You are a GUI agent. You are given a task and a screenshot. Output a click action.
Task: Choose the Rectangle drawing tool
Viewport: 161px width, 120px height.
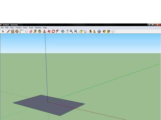pos(12,31)
